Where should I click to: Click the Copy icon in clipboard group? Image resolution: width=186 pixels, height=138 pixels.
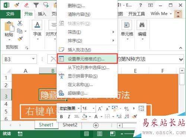pos(20,31)
